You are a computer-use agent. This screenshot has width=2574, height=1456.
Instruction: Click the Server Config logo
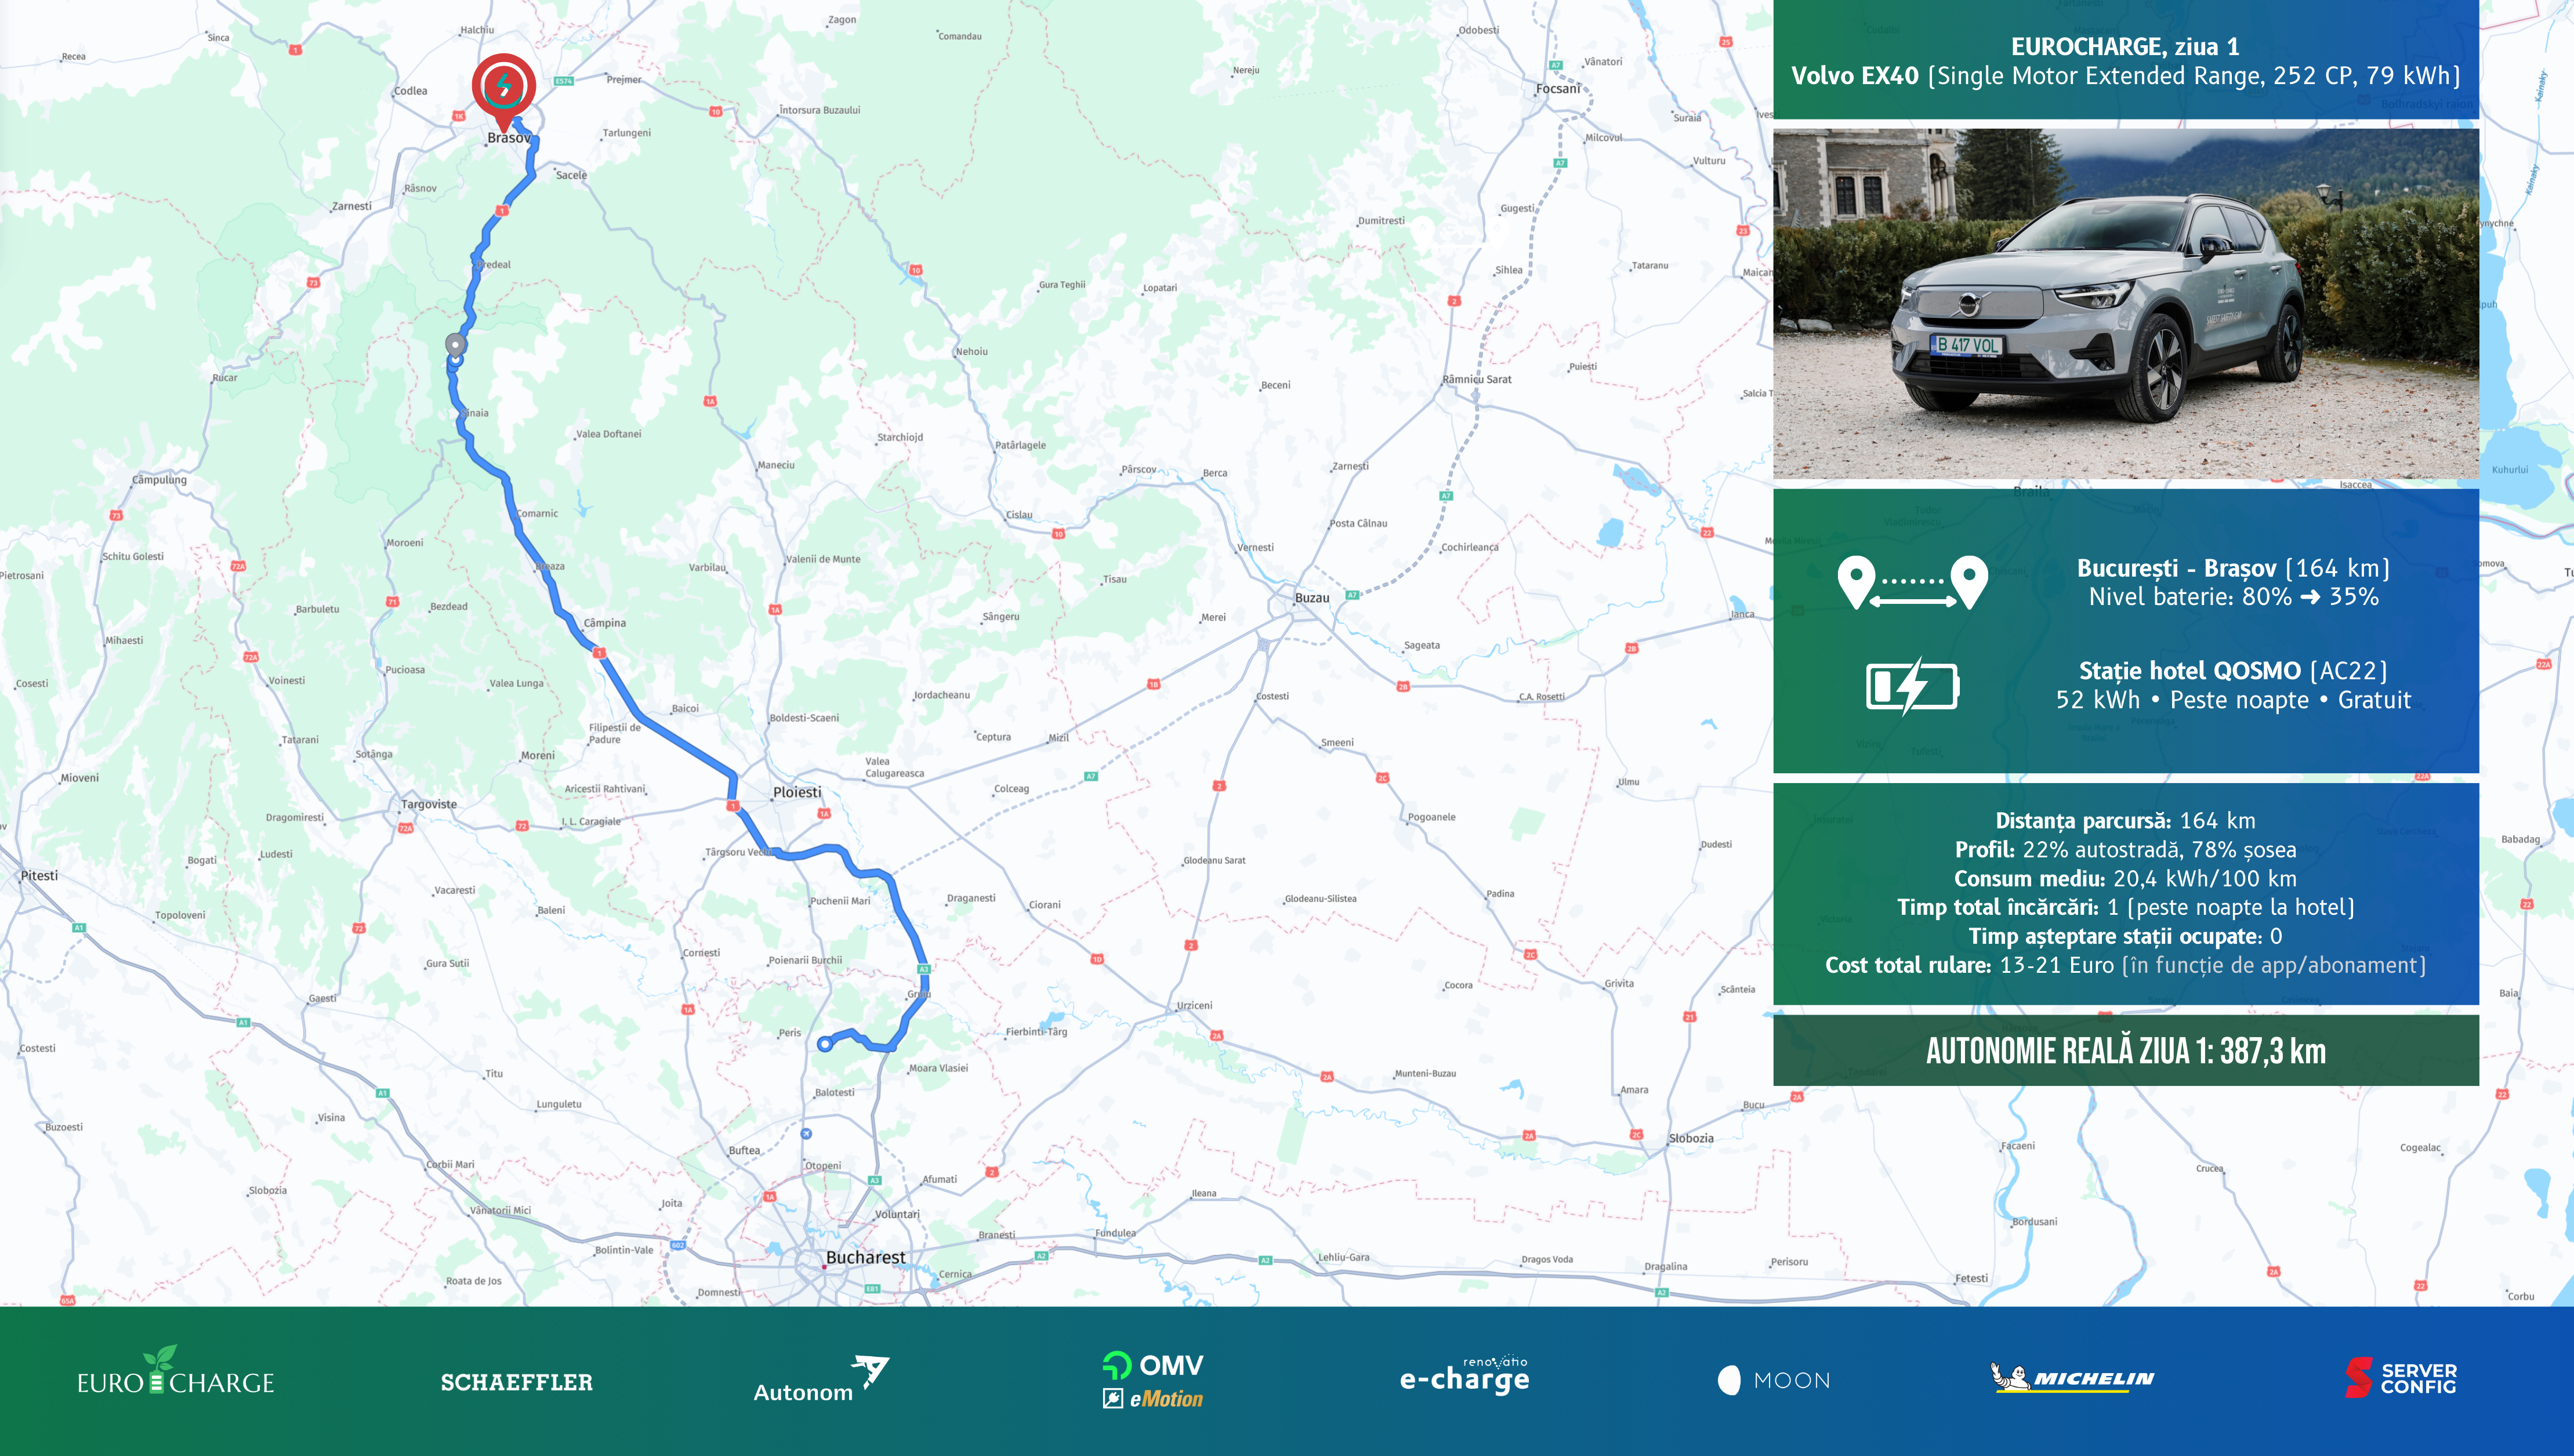[2401, 1378]
